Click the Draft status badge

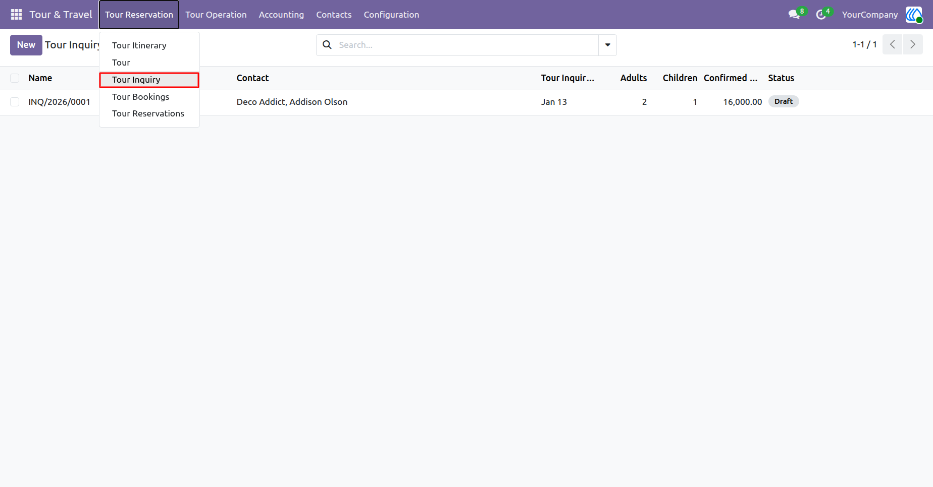pyautogui.click(x=784, y=101)
